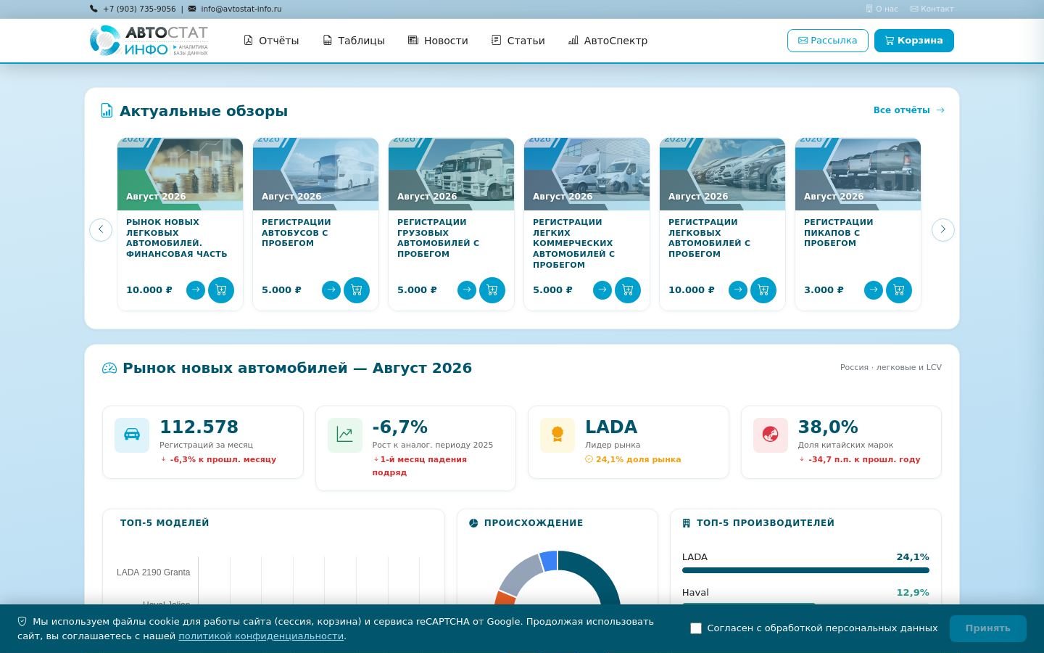Click the title Регистрации автобусов с пробегом
Screen dimensions: 1044x653
(297, 233)
